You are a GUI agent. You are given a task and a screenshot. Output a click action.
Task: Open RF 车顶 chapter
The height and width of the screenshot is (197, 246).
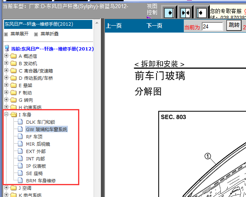coord(34,137)
